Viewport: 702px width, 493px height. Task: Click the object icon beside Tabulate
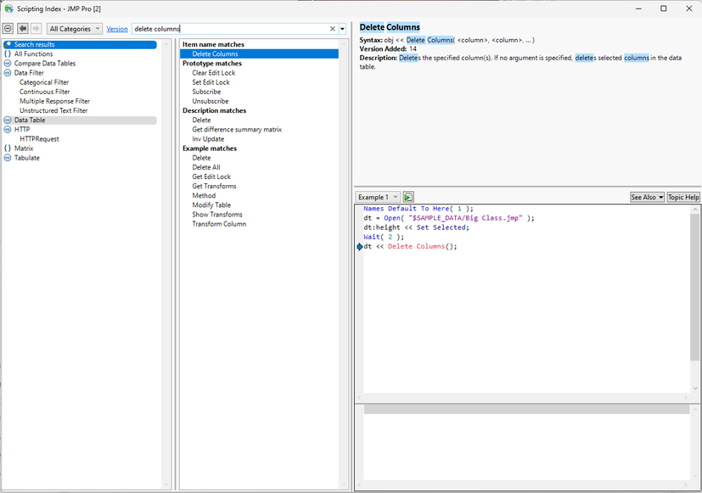click(x=8, y=158)
